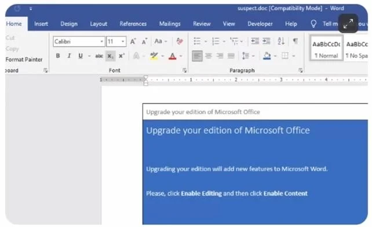The height and width of the screenshot is (227, 372).
Task: Open the Calibri font name dropdown
Action: coord(101,42)
